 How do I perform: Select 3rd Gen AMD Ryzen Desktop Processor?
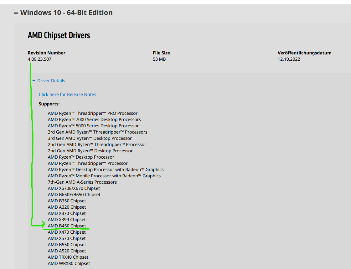[x=90, y=139]
